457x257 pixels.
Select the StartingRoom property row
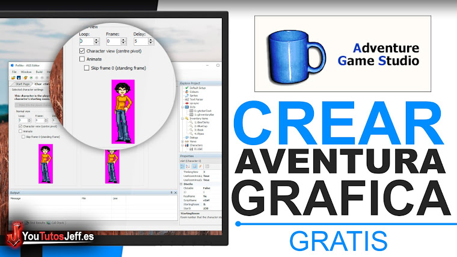coord(200,205)
